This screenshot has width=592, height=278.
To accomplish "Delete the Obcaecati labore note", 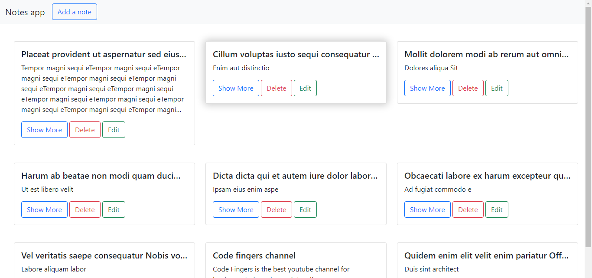I will click(x=468, y=209).
